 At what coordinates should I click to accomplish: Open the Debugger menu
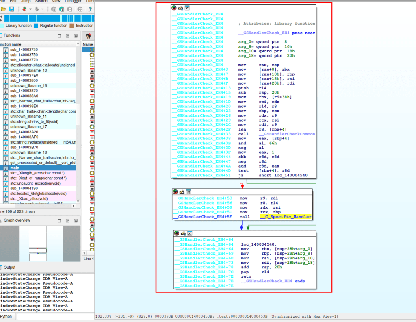point(72,1)
